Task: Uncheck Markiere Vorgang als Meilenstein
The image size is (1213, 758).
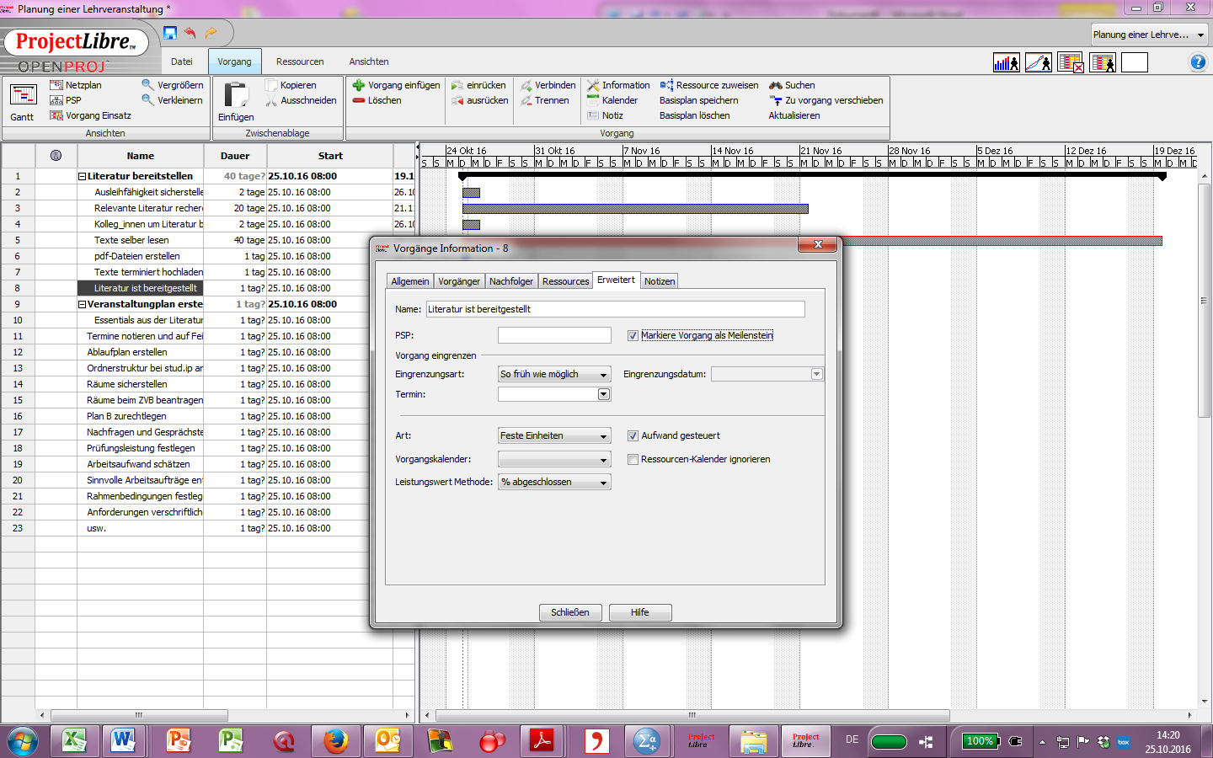Action: pos(632,335)
